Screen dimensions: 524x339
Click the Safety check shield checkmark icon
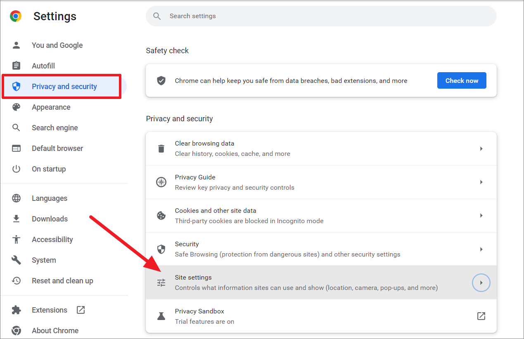pyautogui.click(x=161, y=80)
